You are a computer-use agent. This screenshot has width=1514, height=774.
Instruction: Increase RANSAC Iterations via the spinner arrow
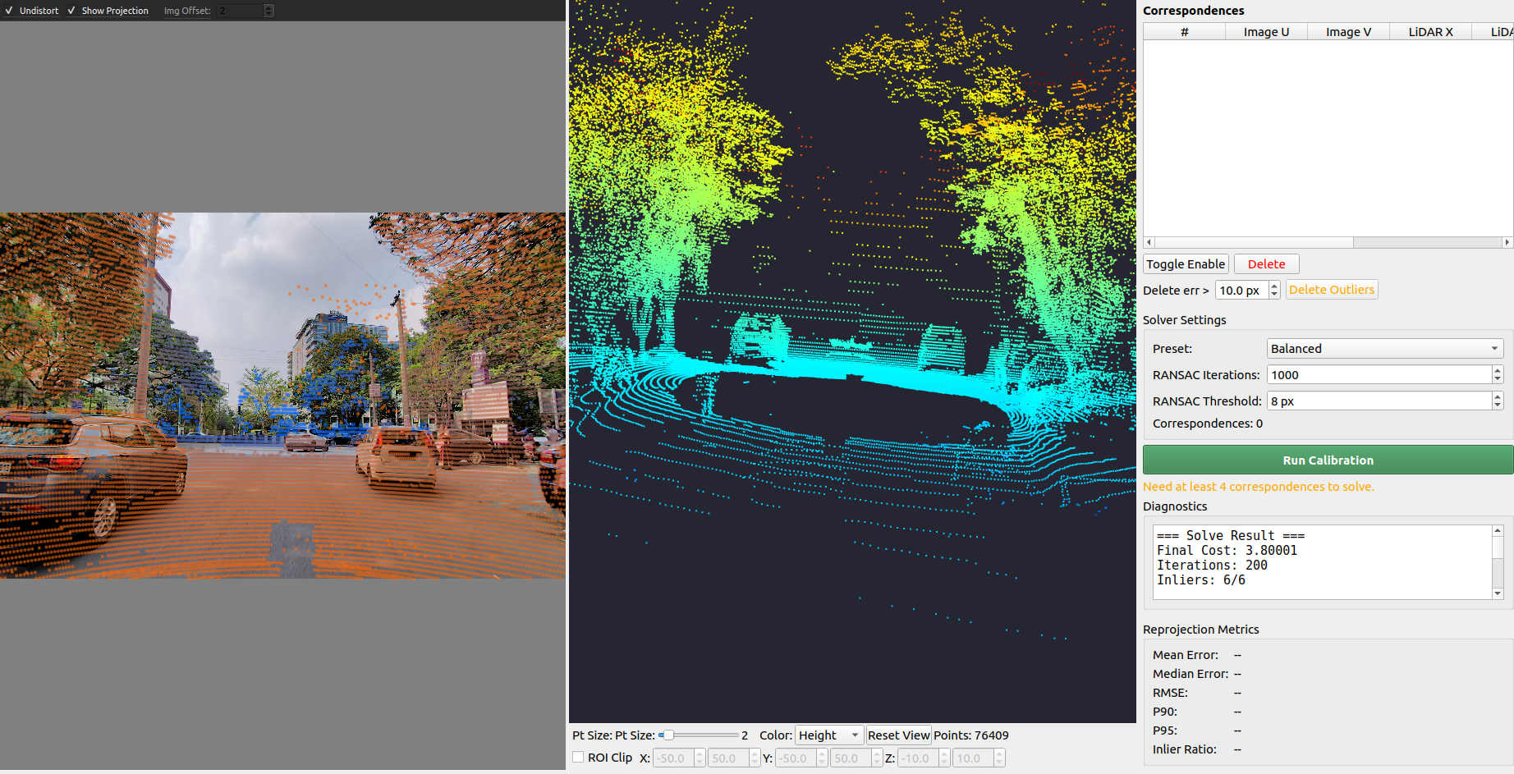pos(1498,370)
